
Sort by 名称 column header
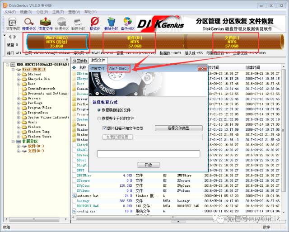83,67
